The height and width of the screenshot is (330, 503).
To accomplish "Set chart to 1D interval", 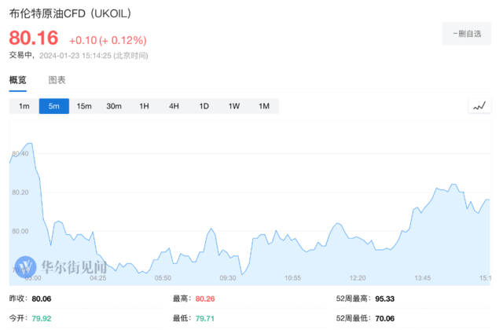I will pos(204,106).
